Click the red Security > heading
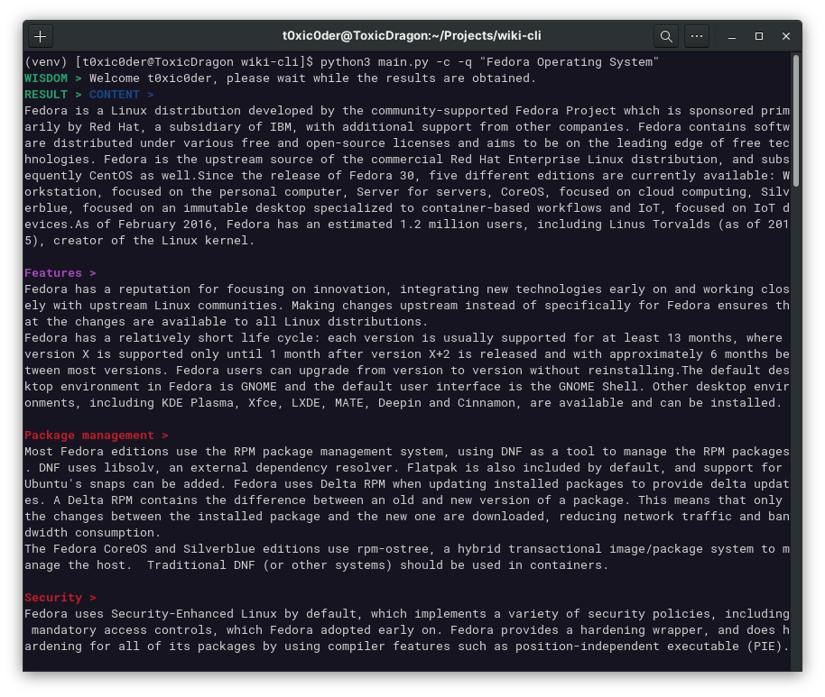 point(60,598)
